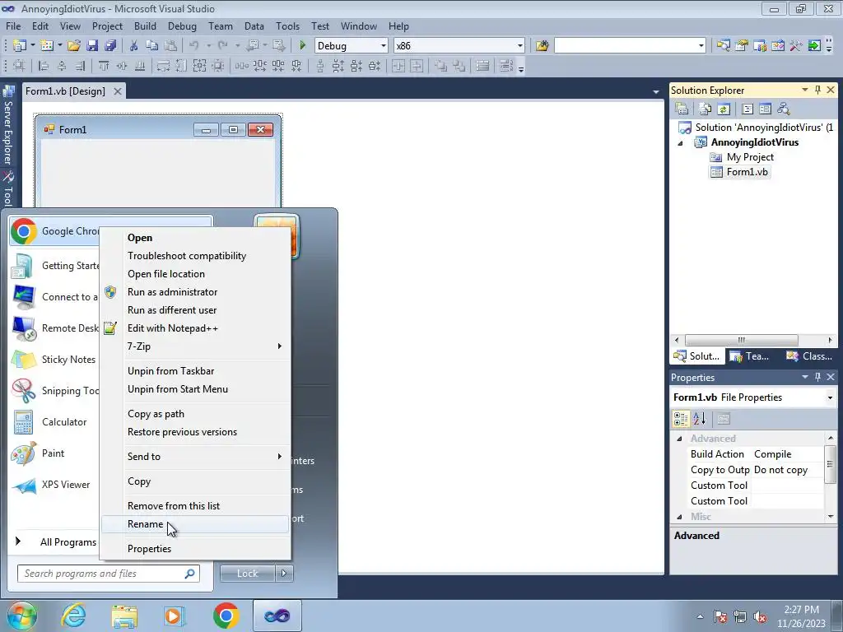Click Refresh in Solution Explorer toolbar
Image resolution: width=843 pixels, height=632 pixels.
tap(723, 109)
